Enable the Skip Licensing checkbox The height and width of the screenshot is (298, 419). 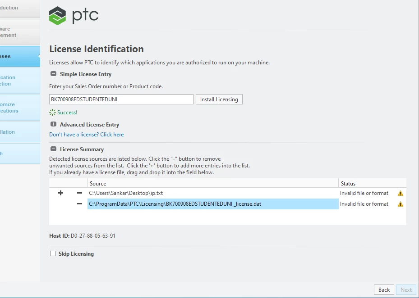(53, 253)
